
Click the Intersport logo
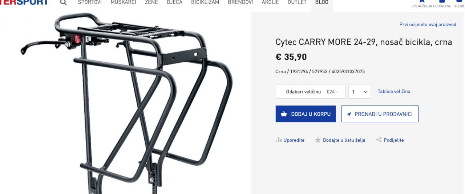coord(24,3)
